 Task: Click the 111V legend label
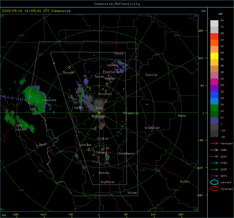[224, 156]
